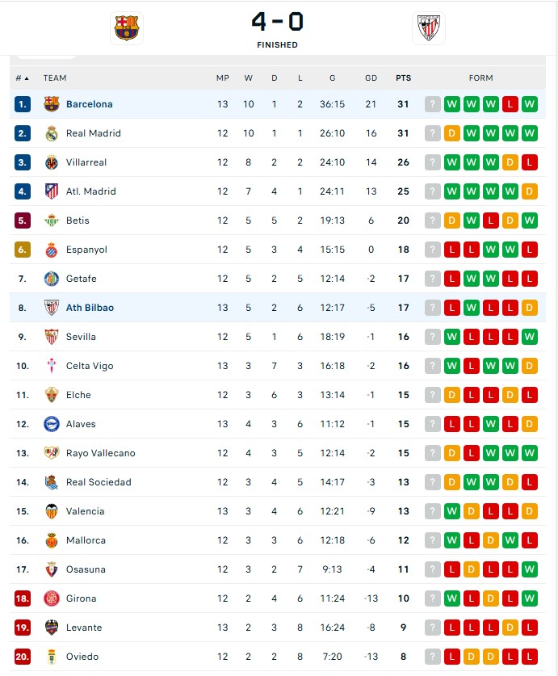558x676 pixels.
Task: Click the Betis club crest icon
Action: coord(52,220)
